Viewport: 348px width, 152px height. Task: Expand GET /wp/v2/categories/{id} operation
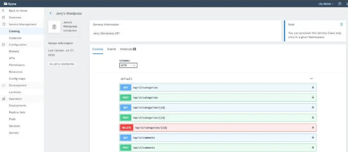pyautogui.click(x=218, y=107)
